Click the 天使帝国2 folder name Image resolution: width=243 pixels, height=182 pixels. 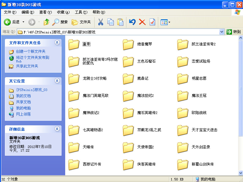coord(145,147)
